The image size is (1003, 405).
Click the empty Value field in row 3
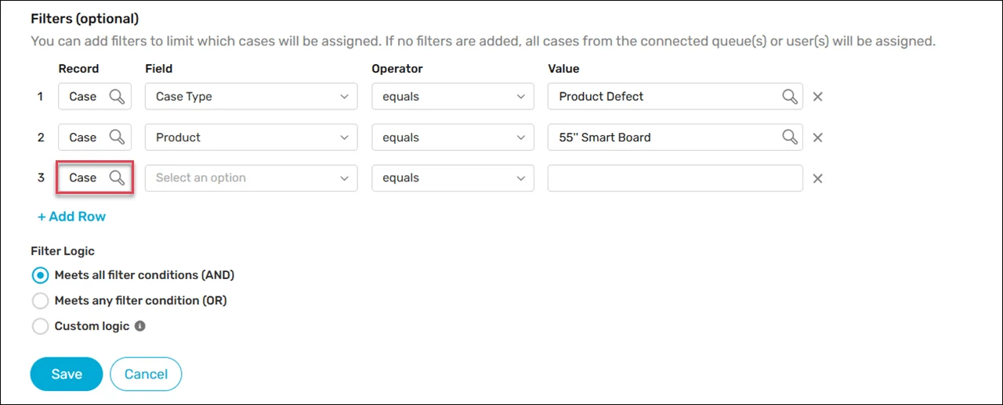[x=675, y=178]
